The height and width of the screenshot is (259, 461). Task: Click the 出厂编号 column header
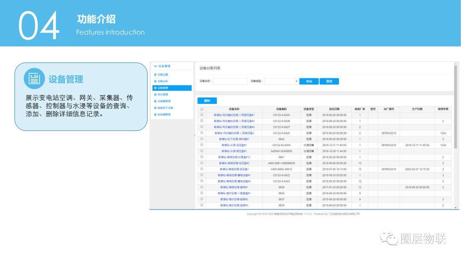[389, 109]
